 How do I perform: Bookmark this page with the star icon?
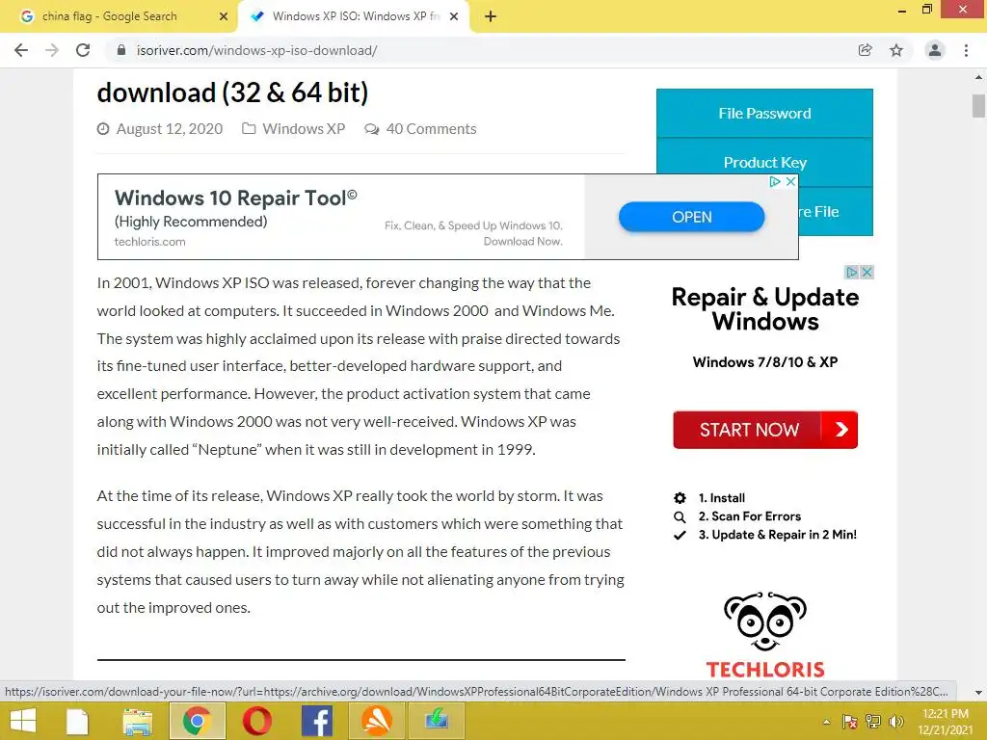896,50
